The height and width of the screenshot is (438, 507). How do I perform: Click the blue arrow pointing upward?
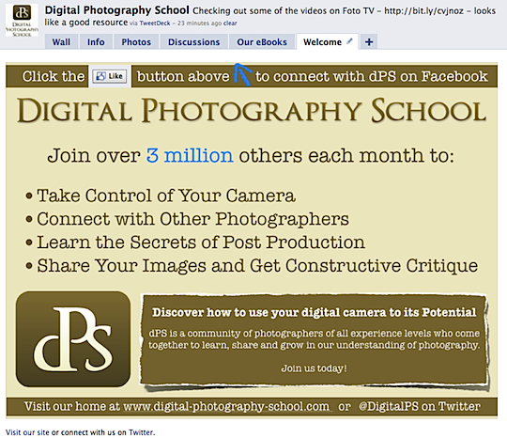pos(242,75)
